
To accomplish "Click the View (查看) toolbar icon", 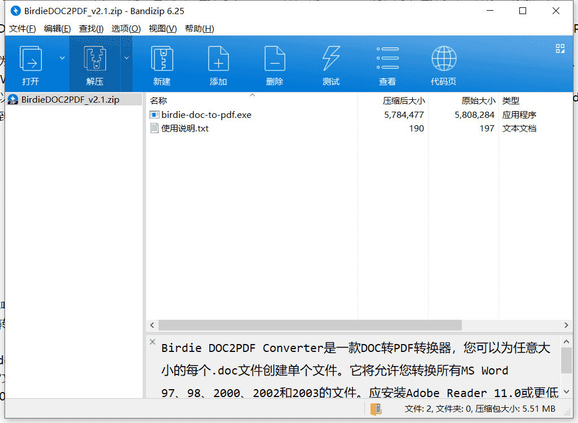I will coord(387,58).
